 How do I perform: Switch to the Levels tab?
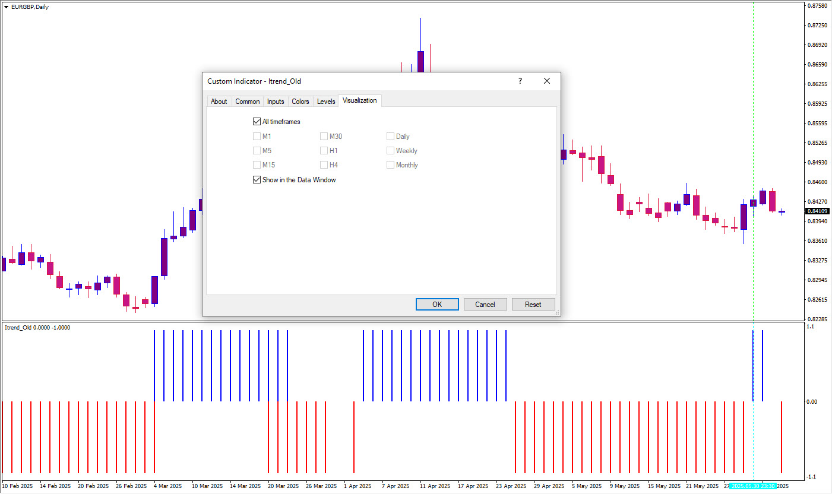326,102
